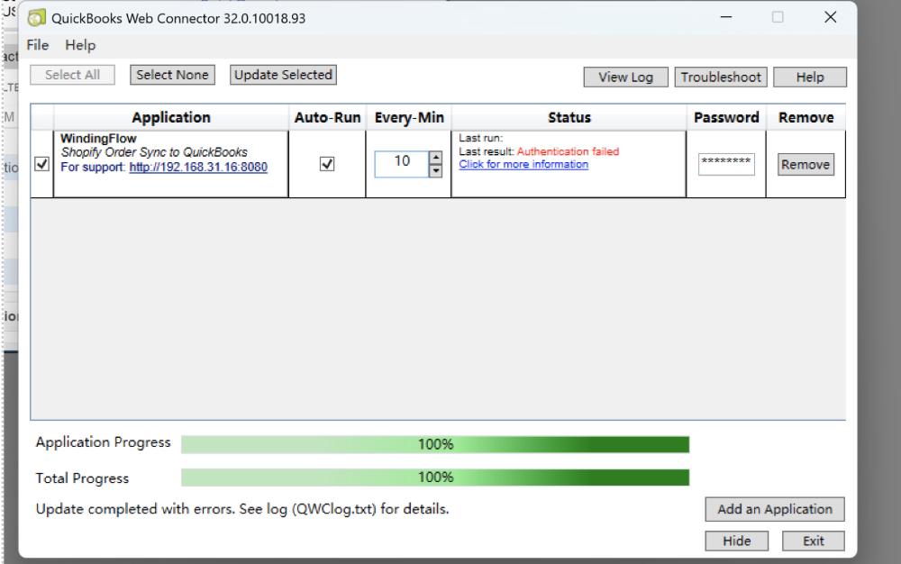Screen dimensions: 901x564
Task: Increase Every-Min with the up arrow
Action: pyautogui.click(x=436, y=158)
